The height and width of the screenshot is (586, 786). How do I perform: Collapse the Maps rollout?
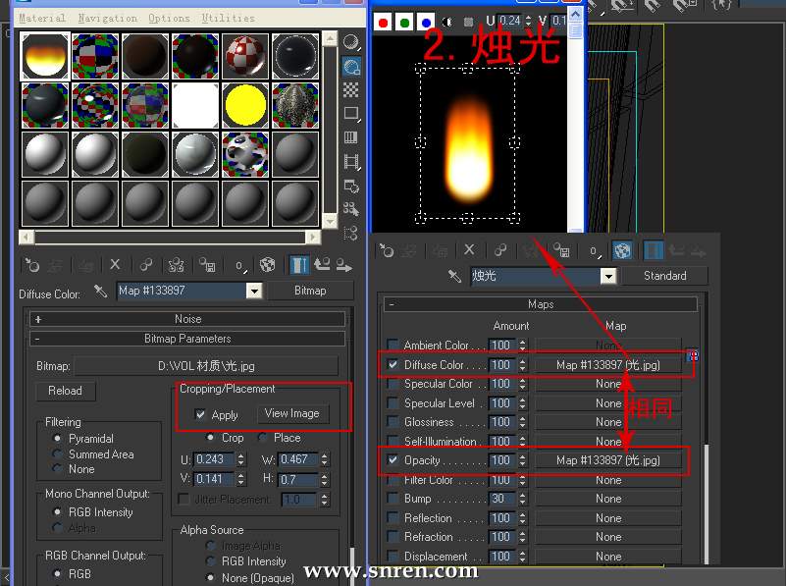coord(541,304)
